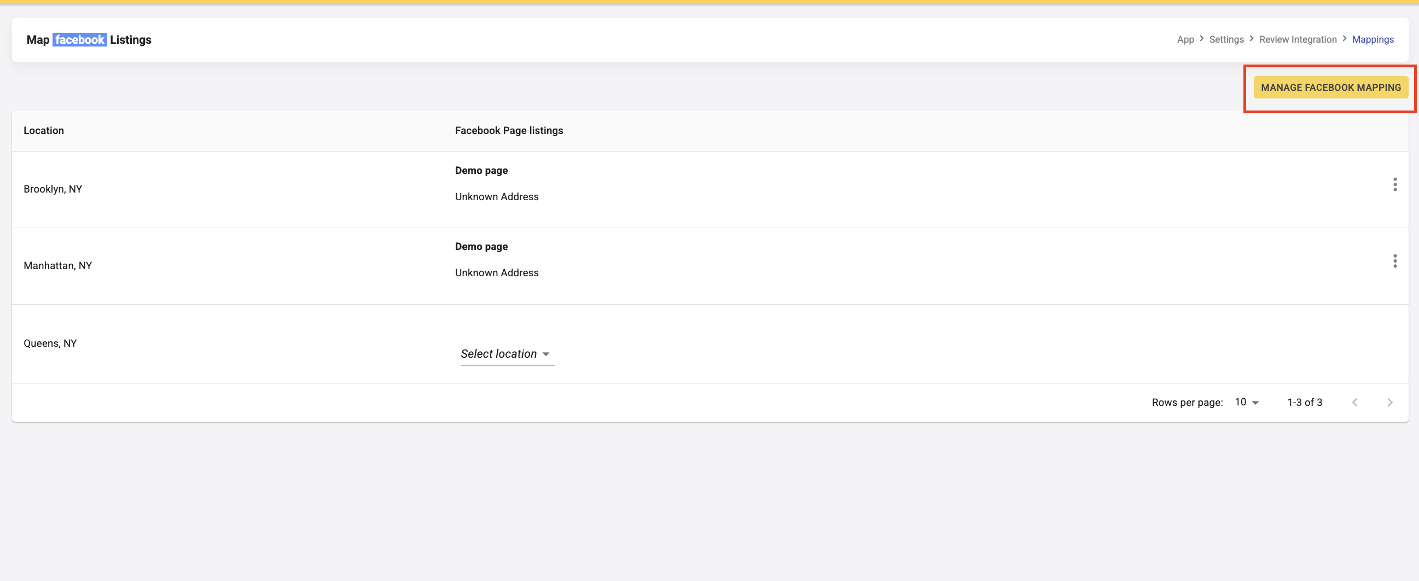This screenshot has height=581, width=1419.
Task: Select the Queens, NY location cell
Action: click(50, 343)
